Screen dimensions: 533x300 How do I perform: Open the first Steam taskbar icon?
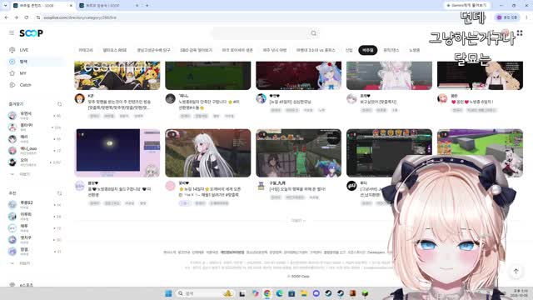click(x=328, y=293)
